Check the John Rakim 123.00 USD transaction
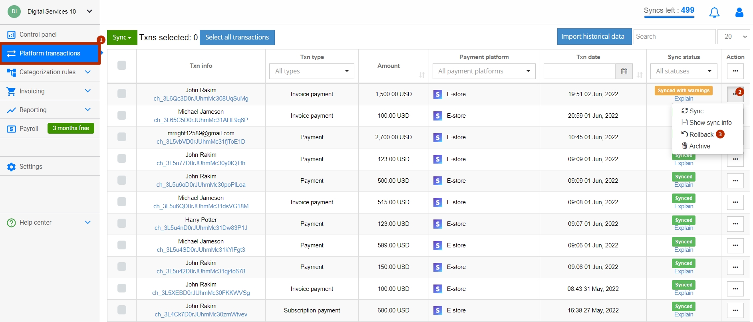The width and height of the screenshot is (753, 322). click(122, 158)
